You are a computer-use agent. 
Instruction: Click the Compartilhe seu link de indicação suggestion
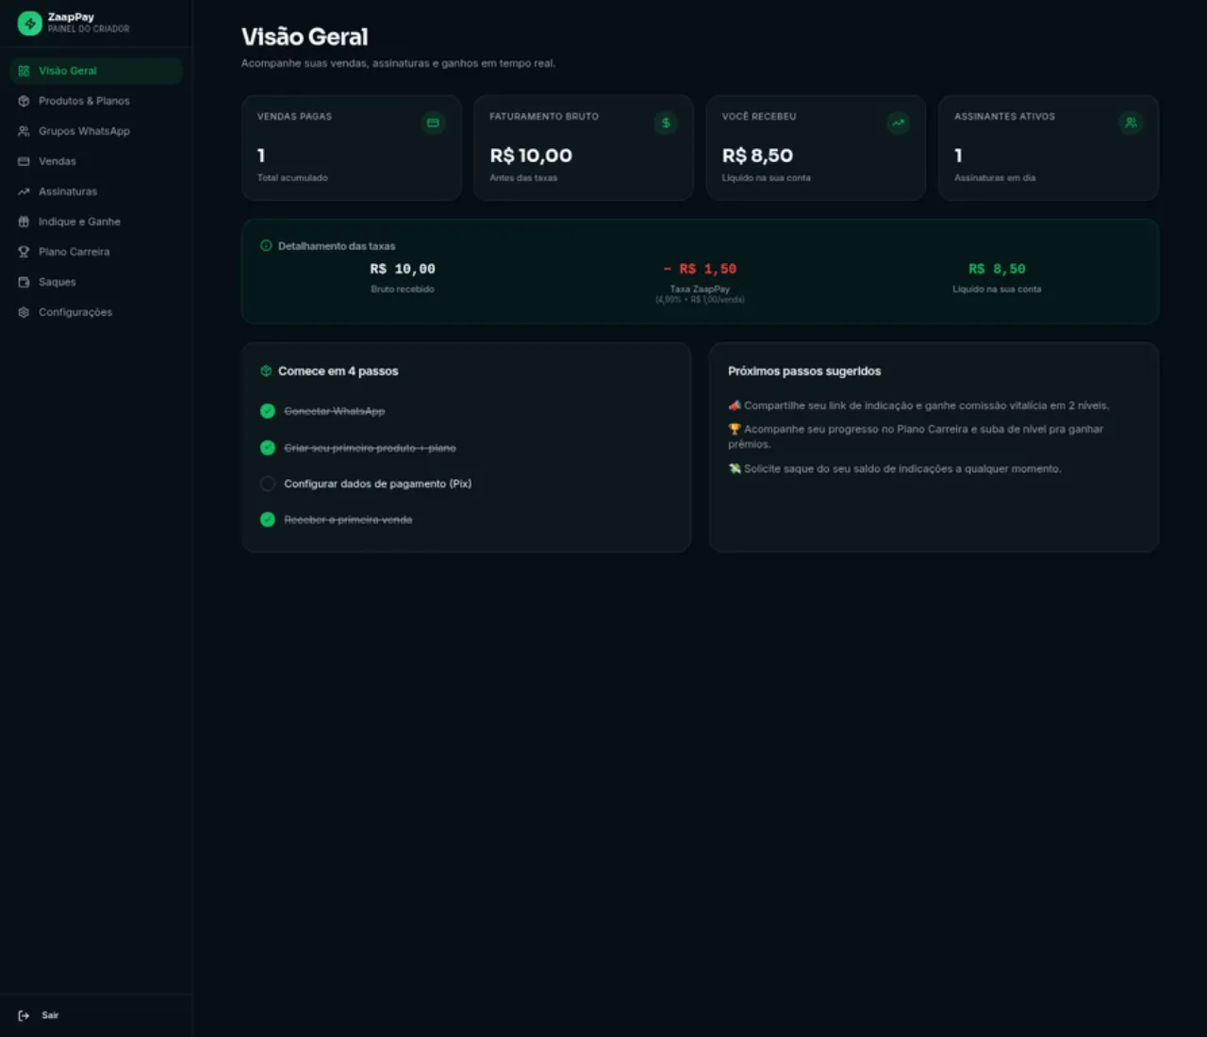919,405
